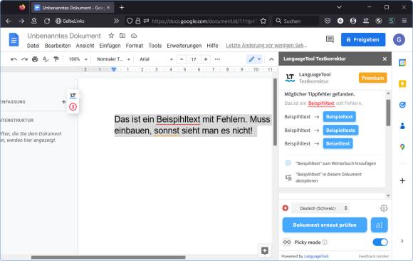
Task: Open the LanguageTool powered-by link
Action: pos(316,256)
